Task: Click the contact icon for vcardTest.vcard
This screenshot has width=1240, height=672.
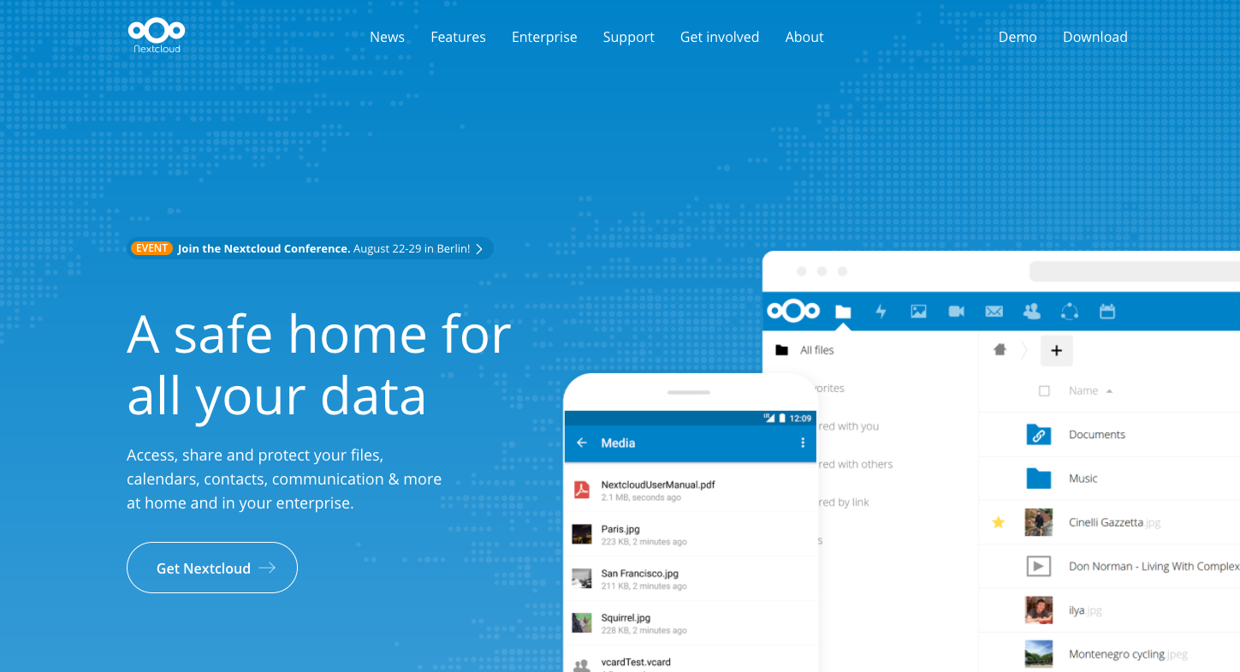Action: coord(582,665)
